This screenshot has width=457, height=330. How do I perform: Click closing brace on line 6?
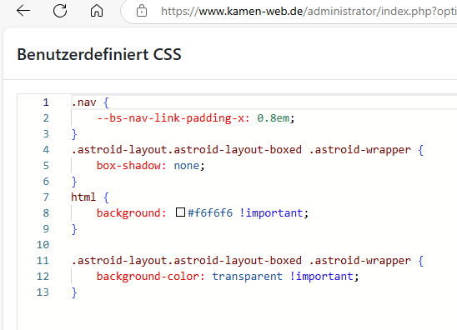tap(74, 182)
